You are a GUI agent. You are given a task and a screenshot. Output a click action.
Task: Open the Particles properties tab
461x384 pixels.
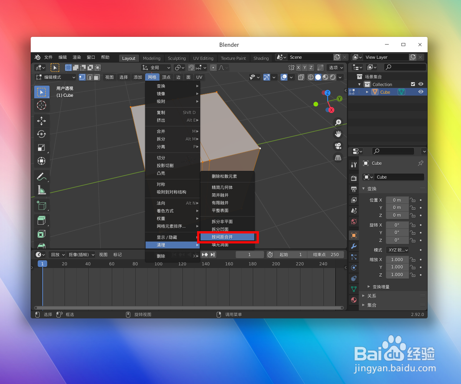[x=354, y=257]
